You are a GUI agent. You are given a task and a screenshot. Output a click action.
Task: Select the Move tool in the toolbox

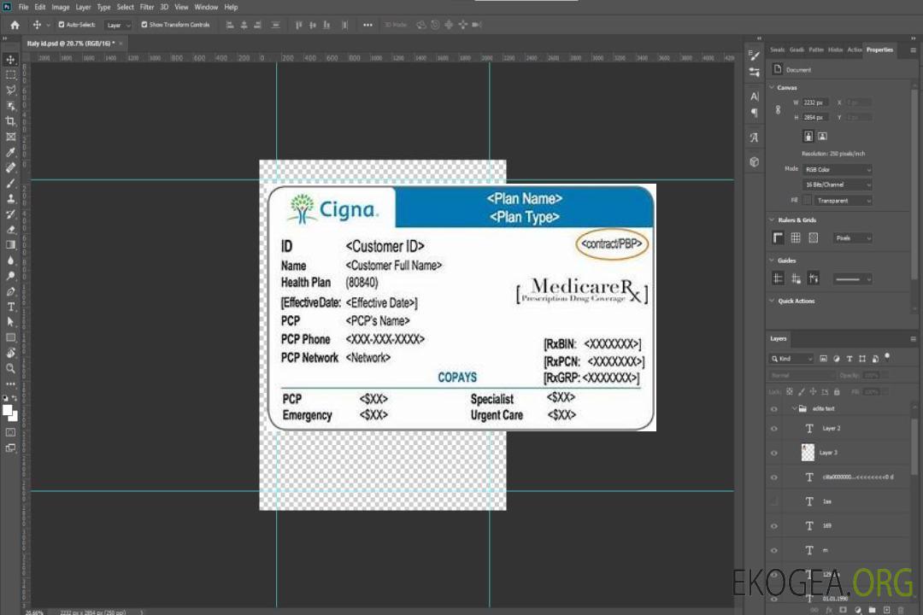click(10, 60)
